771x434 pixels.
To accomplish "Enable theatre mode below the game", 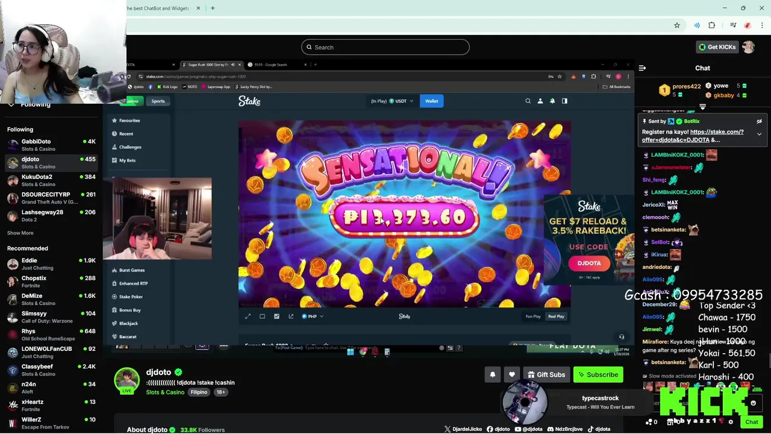I will coord(262,316).
